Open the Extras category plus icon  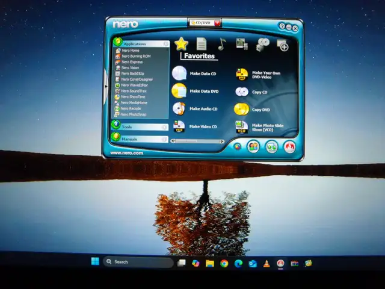pyautogui.click(x=282, y=45)
